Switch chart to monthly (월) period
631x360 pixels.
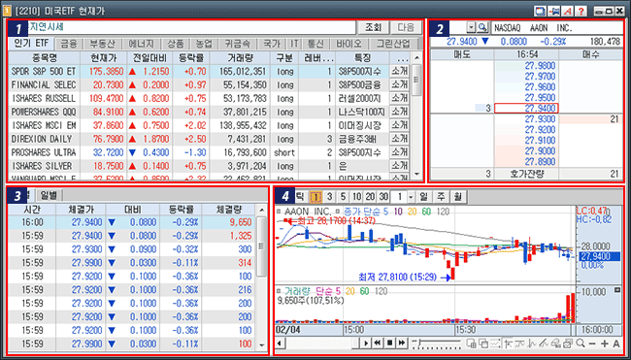[x=458, y=197]
